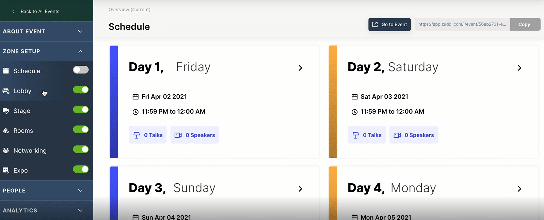Click the Networking people icon

tap(6, 151)
